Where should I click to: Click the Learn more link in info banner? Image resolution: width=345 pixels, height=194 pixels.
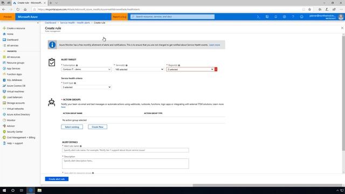[x=215, y=45]
